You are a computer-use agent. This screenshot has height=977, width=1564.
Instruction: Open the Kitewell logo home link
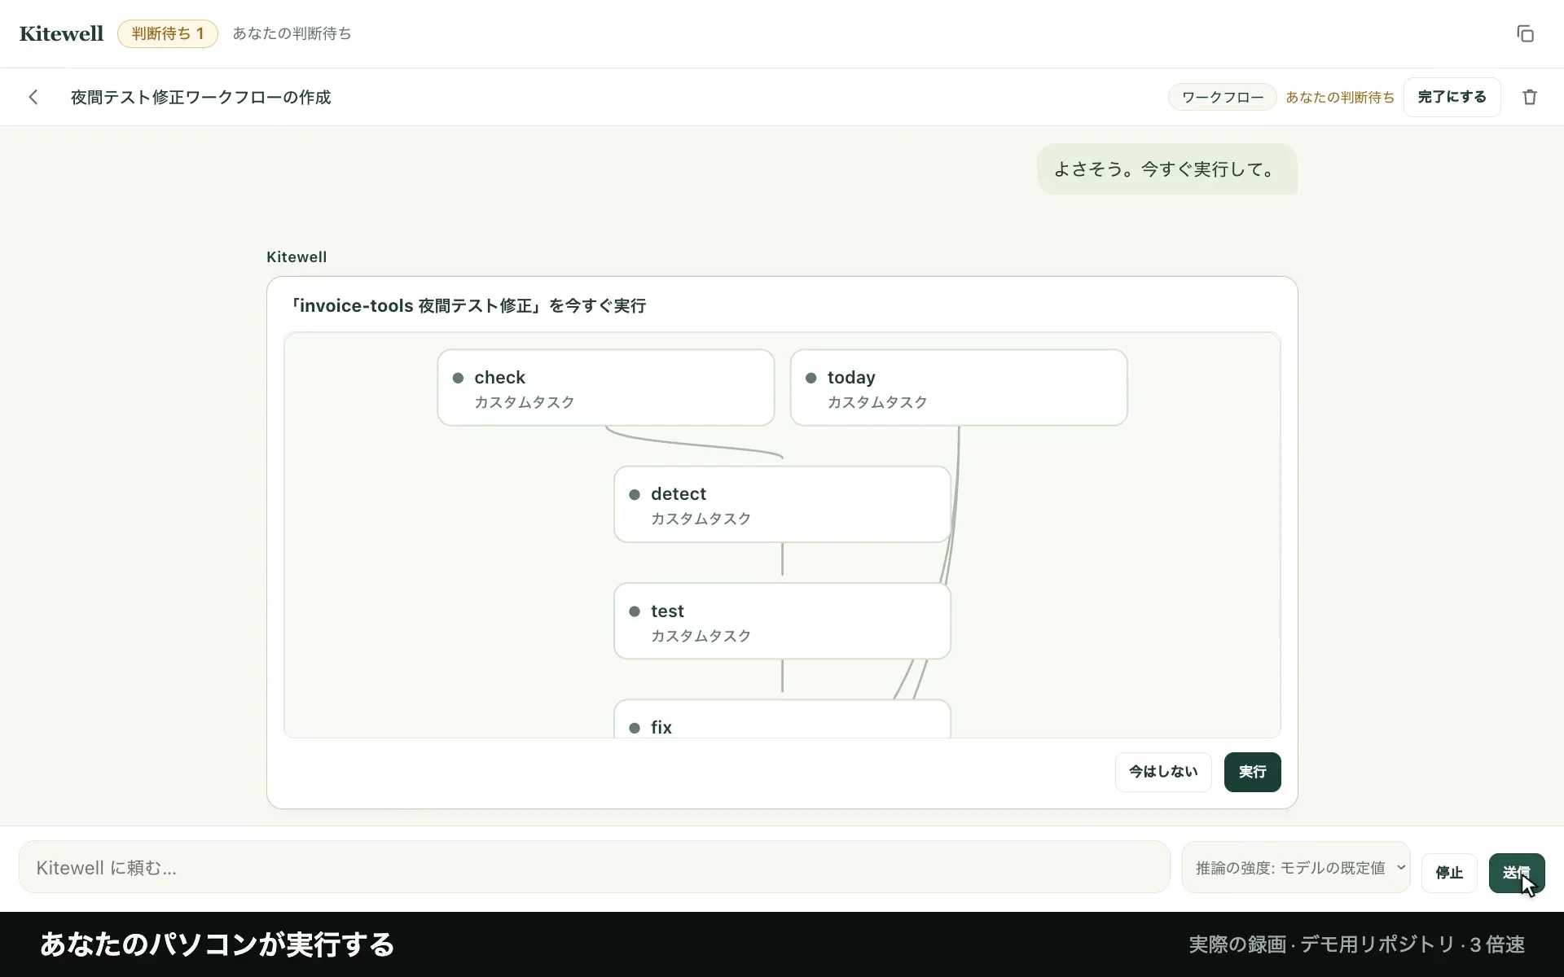(x=61, y=33)
